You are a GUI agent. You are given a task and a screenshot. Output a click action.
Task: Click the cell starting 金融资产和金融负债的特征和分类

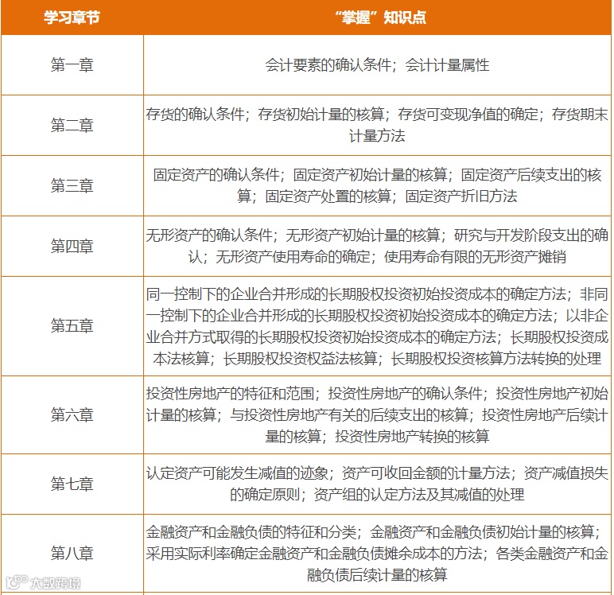(x=378, y=554)
